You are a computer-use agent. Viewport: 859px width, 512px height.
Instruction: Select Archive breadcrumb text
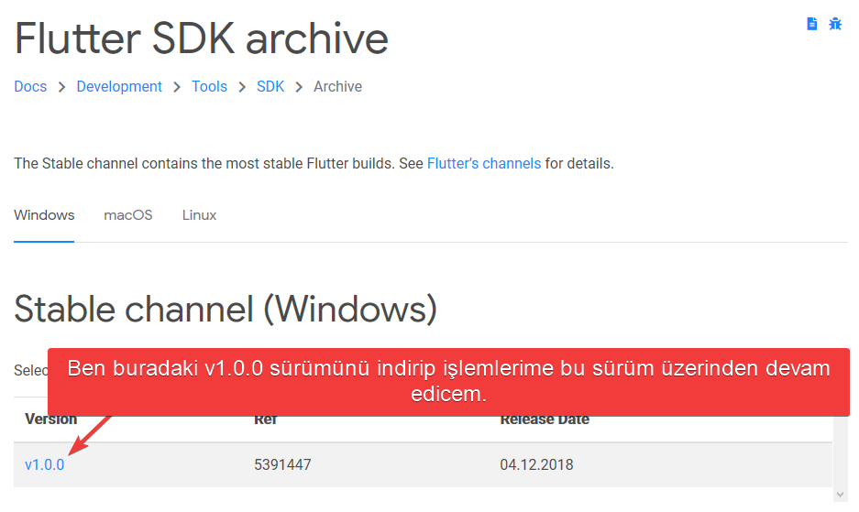pos(337,86)
